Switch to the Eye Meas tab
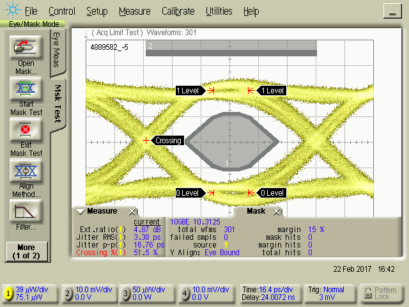409x307 pixels. pos(56,49)
